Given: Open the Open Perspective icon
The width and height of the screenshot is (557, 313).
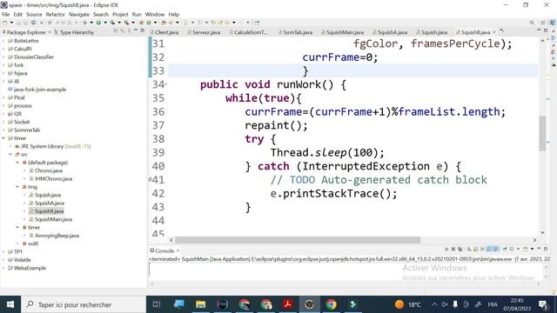Looking at the screenshot, I should pyautogui.click(x=543, y=23).
